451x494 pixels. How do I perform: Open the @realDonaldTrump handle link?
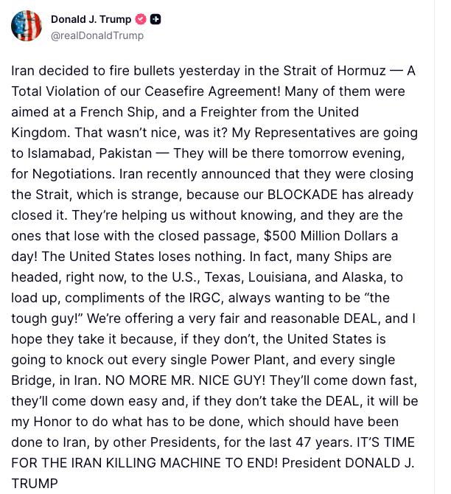(x=97, y=35)
